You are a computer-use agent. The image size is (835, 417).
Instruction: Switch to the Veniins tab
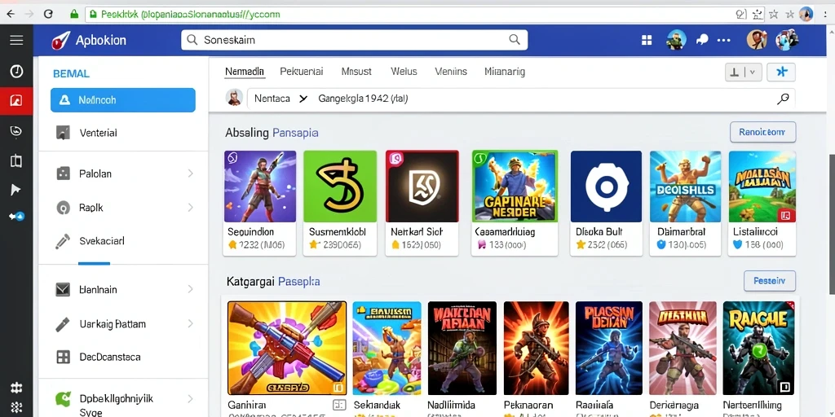pyautogui.click(x=450, y=72)
